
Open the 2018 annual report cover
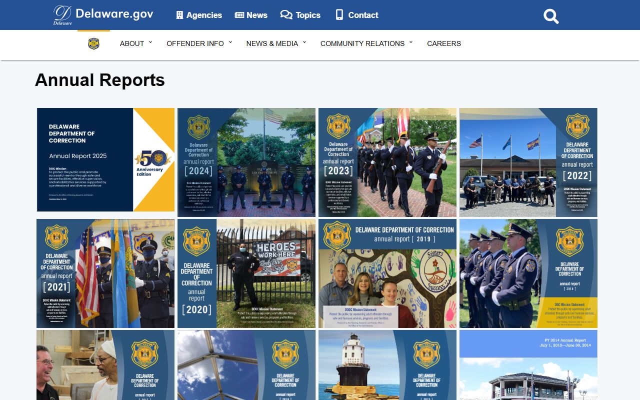pyautogui.click(x=528, y=273)
